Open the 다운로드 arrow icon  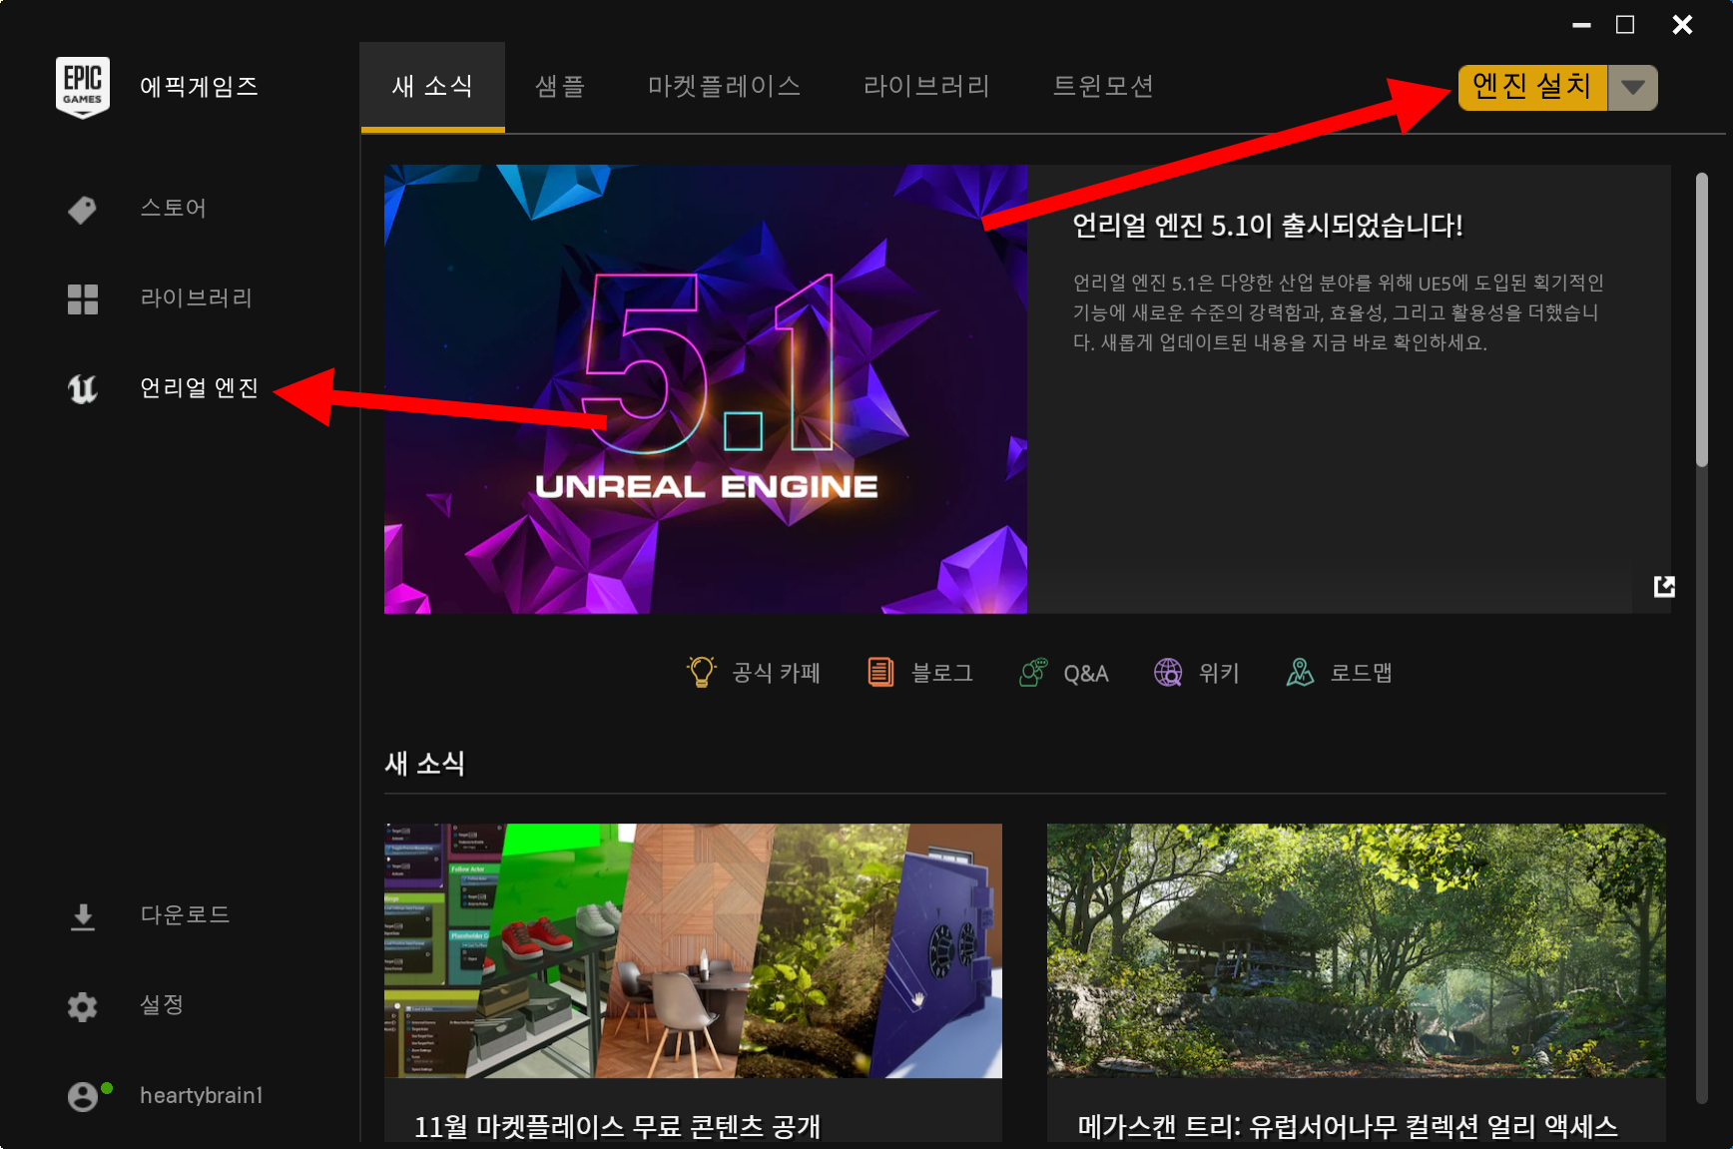click(83, 916)
